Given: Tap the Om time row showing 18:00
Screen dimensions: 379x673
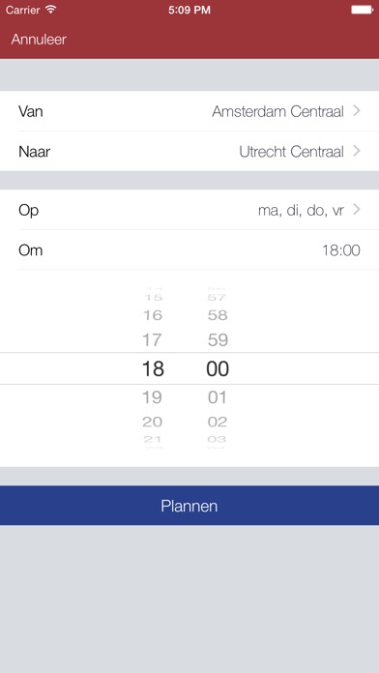Looking at the screenshot, I should point(189,249).
